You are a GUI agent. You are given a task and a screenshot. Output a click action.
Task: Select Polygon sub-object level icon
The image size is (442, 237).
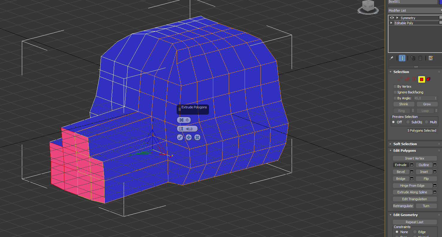[x=422, y=79]
